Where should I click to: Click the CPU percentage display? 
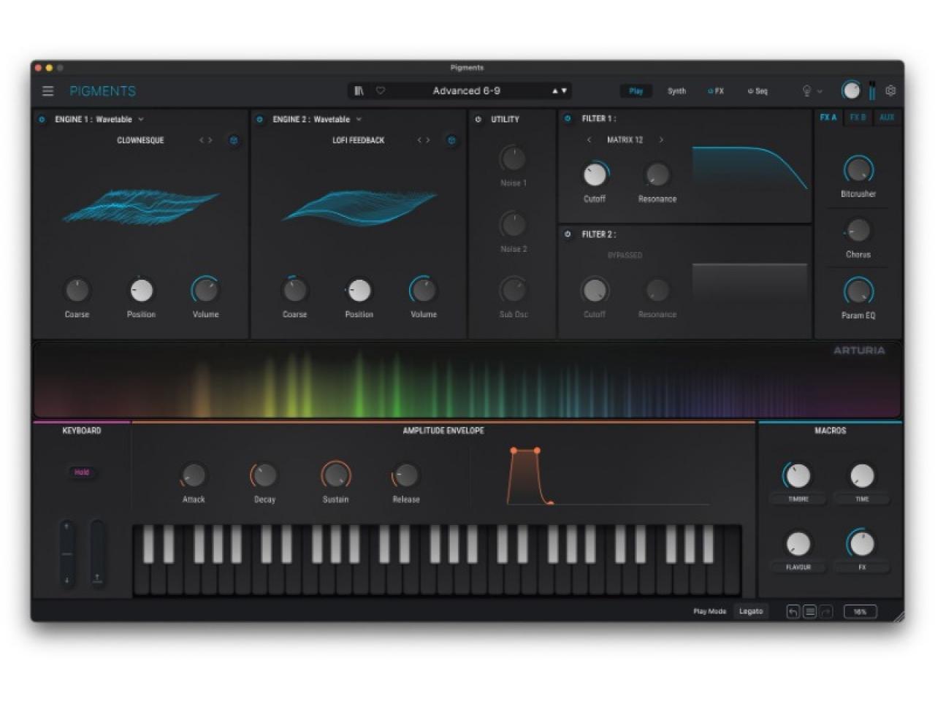pos(860,612)
